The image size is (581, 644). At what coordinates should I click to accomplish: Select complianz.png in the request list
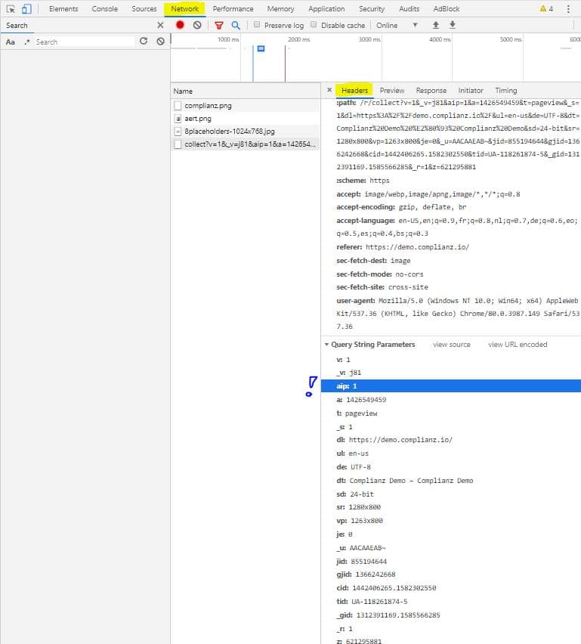tap(208, 106)
